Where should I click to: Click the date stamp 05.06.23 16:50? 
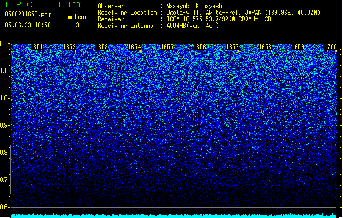(28, 25)
